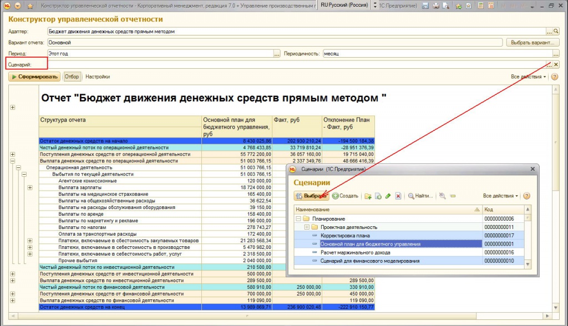Click the save (diskette) icon in title bar
The image size is (568, 326).
click(x=425, y=6)
